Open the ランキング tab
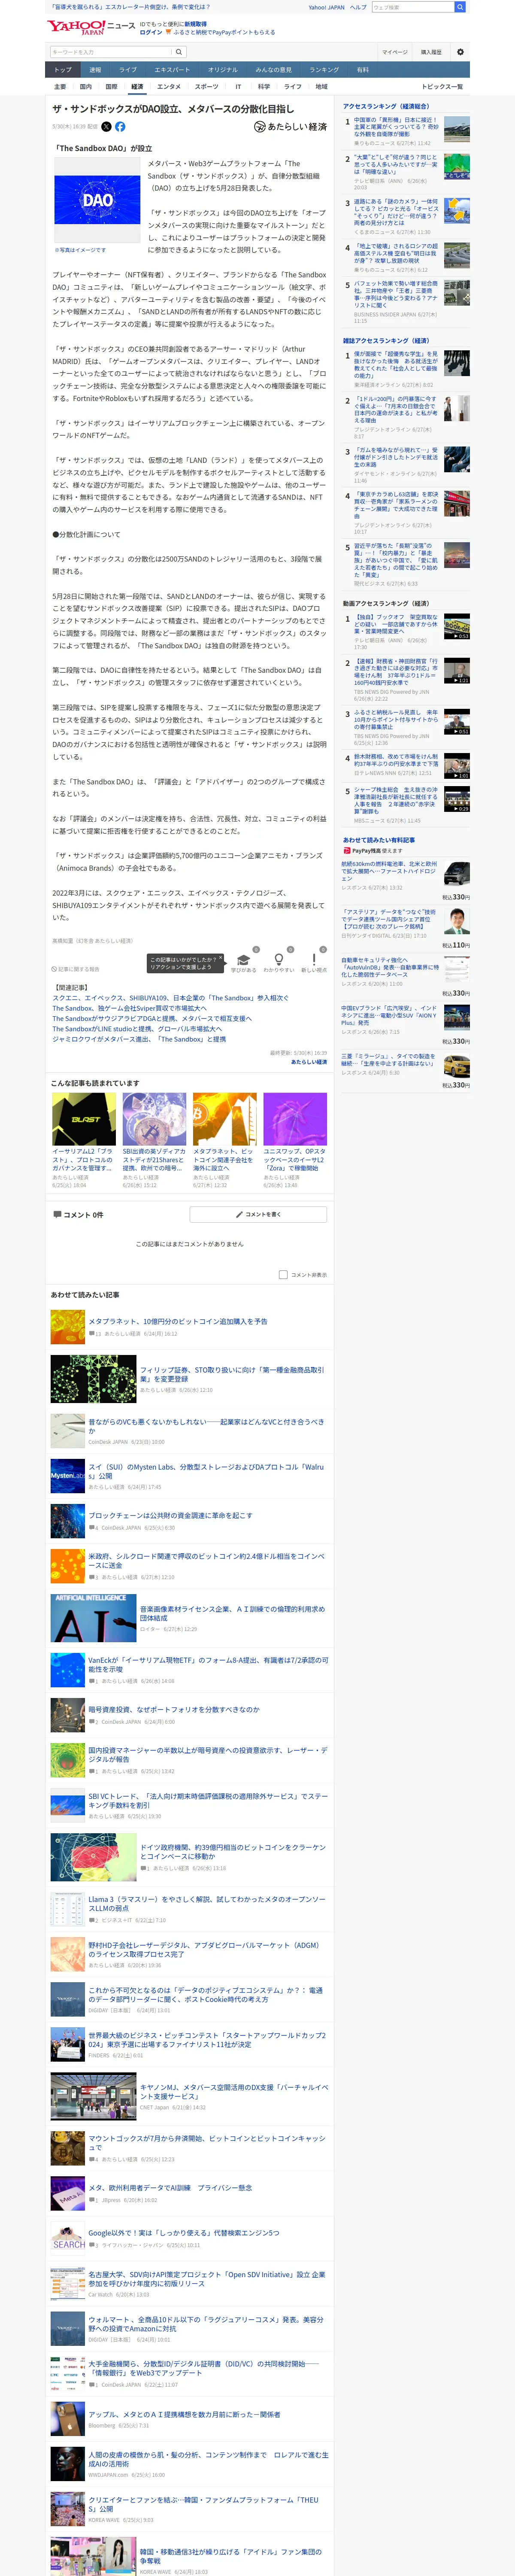 click(x=324, y=70)
